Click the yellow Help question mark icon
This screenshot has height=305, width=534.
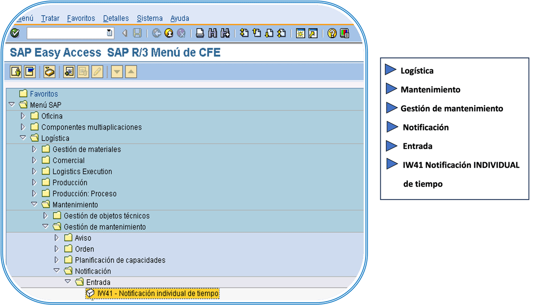pyautogui.click(x=332, y=33)
